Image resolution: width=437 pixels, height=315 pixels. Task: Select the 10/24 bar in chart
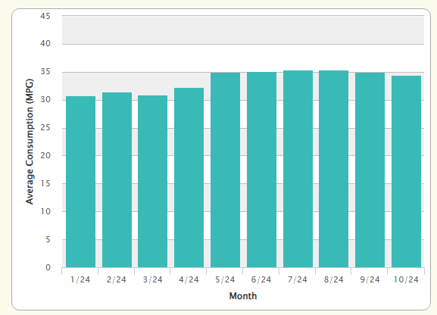pos(406,171)
